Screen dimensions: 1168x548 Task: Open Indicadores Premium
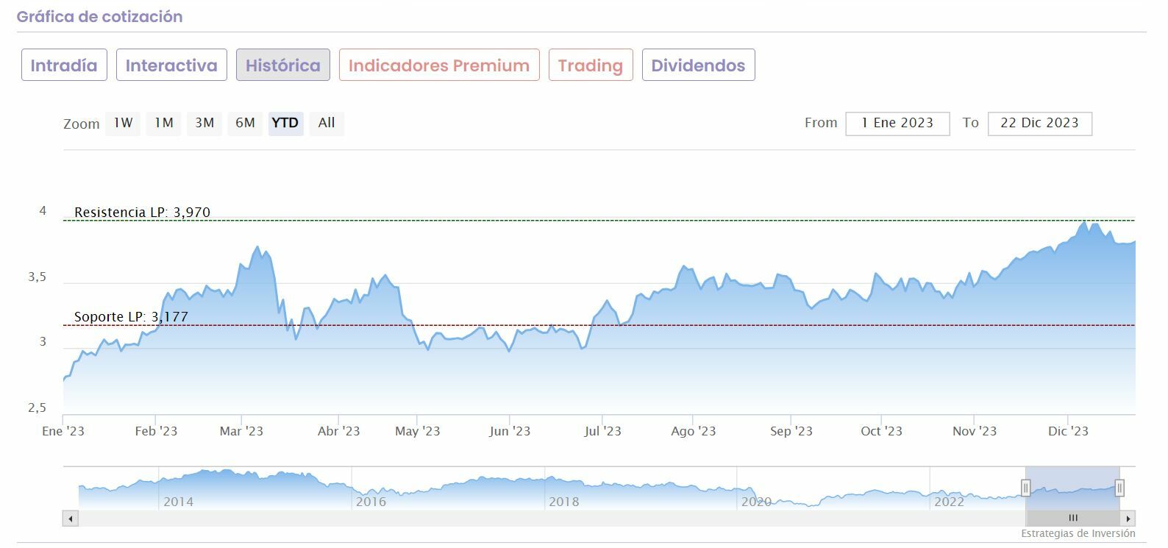pos(439,65)
